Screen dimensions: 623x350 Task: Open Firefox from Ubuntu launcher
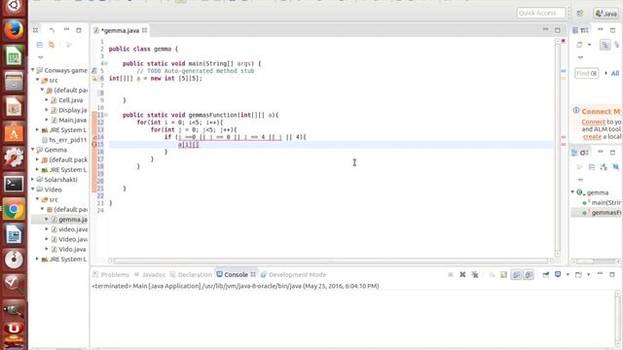(x=14, y=30)
